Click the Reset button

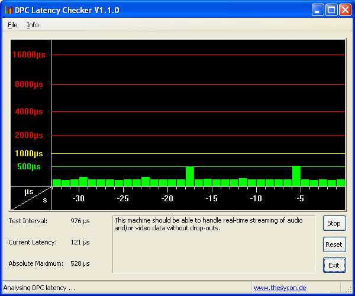coord(334,244)
